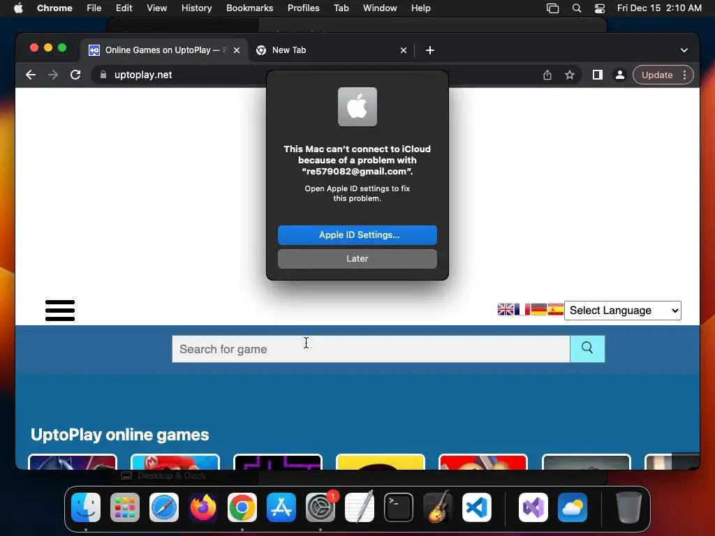Bookmark this tab with the star icon
Screen dimensions: 715x536
(570, 75)
